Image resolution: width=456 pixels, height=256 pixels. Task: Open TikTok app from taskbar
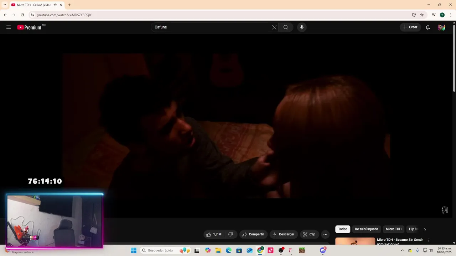click(x=270, y=250)
